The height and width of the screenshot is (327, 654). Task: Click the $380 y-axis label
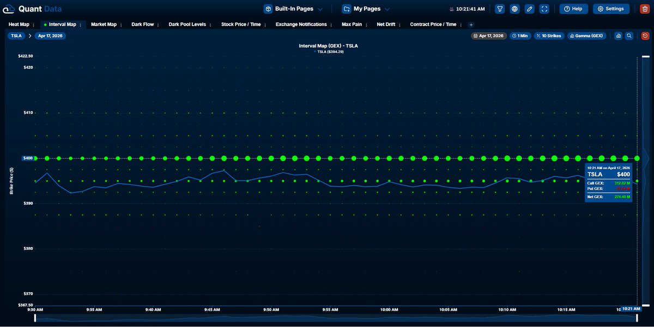[28, 249]
